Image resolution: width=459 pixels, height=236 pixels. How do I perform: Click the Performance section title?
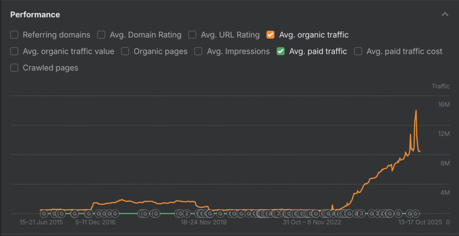click(x=35, y=15)
